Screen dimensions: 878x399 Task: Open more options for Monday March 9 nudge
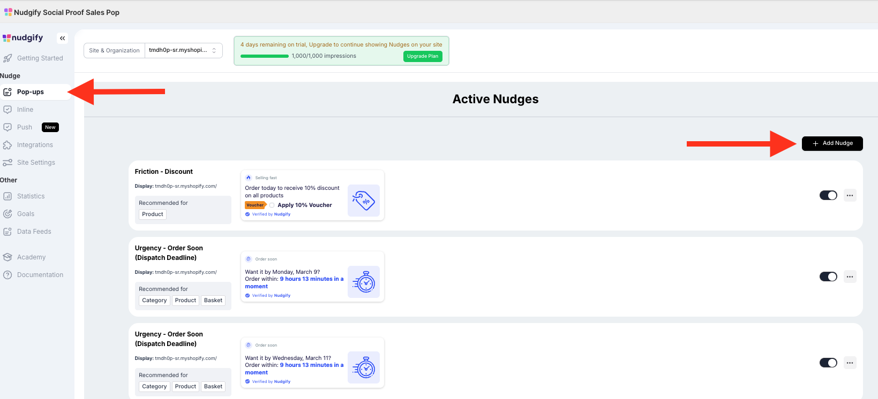click(x=850, y=277)
